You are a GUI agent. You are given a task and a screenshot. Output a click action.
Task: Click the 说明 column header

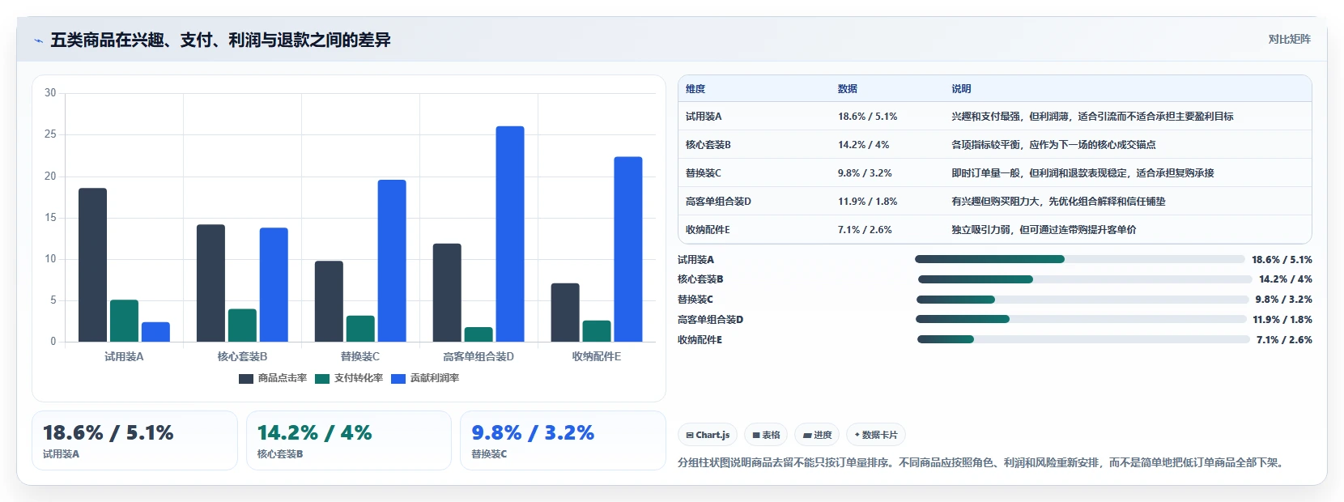[x=961, y=89]
